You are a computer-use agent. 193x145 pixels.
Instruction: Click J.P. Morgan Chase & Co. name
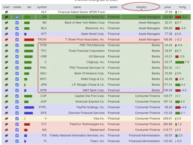tap(88, 85)
